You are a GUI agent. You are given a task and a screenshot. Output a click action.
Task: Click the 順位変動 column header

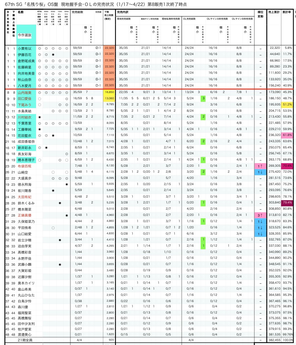260,14
